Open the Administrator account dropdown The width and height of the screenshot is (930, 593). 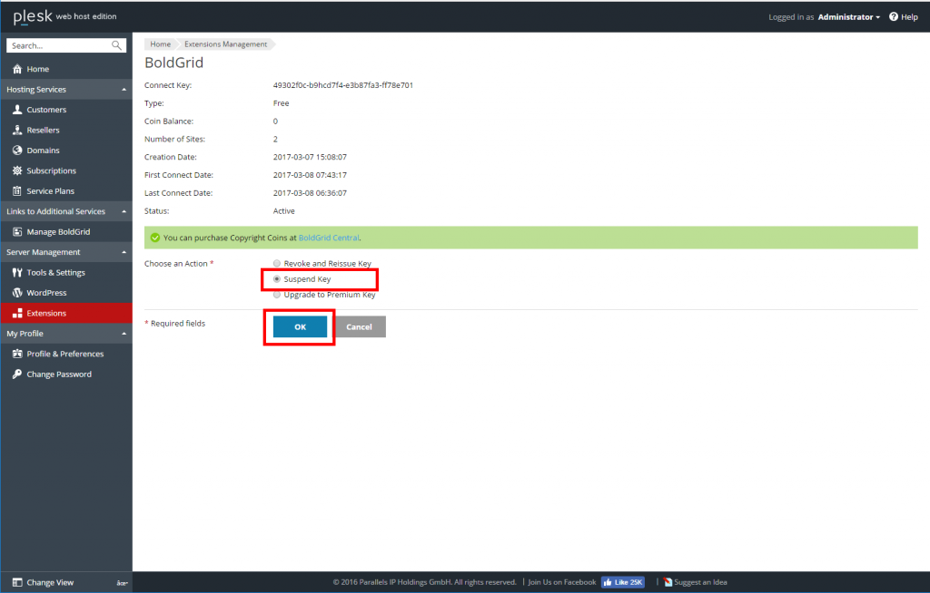pos(849,17)
